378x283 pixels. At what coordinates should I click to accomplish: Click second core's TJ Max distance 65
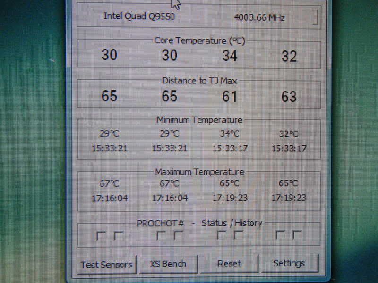[170, 96]
